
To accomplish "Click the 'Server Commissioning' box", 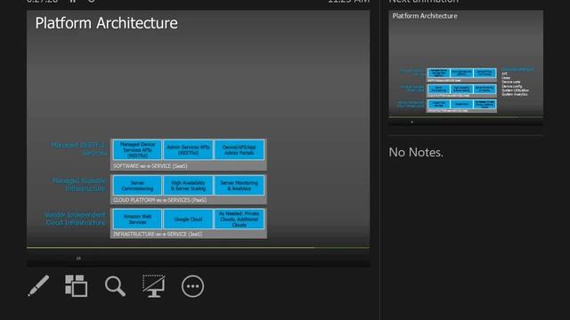I will (137, 186).
